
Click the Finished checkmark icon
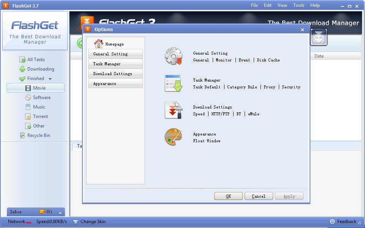coord(22,79)
